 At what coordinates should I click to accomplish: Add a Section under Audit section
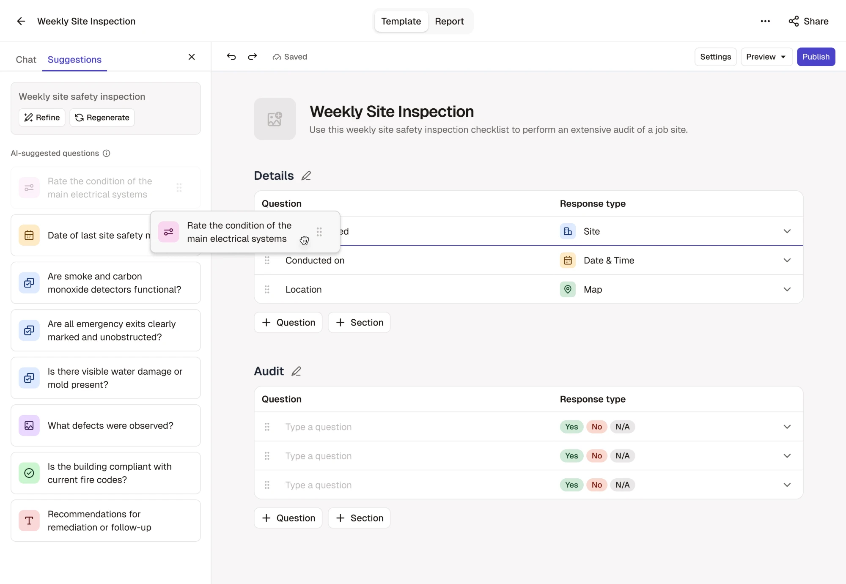pyautogui.click(x=359, y=518)
